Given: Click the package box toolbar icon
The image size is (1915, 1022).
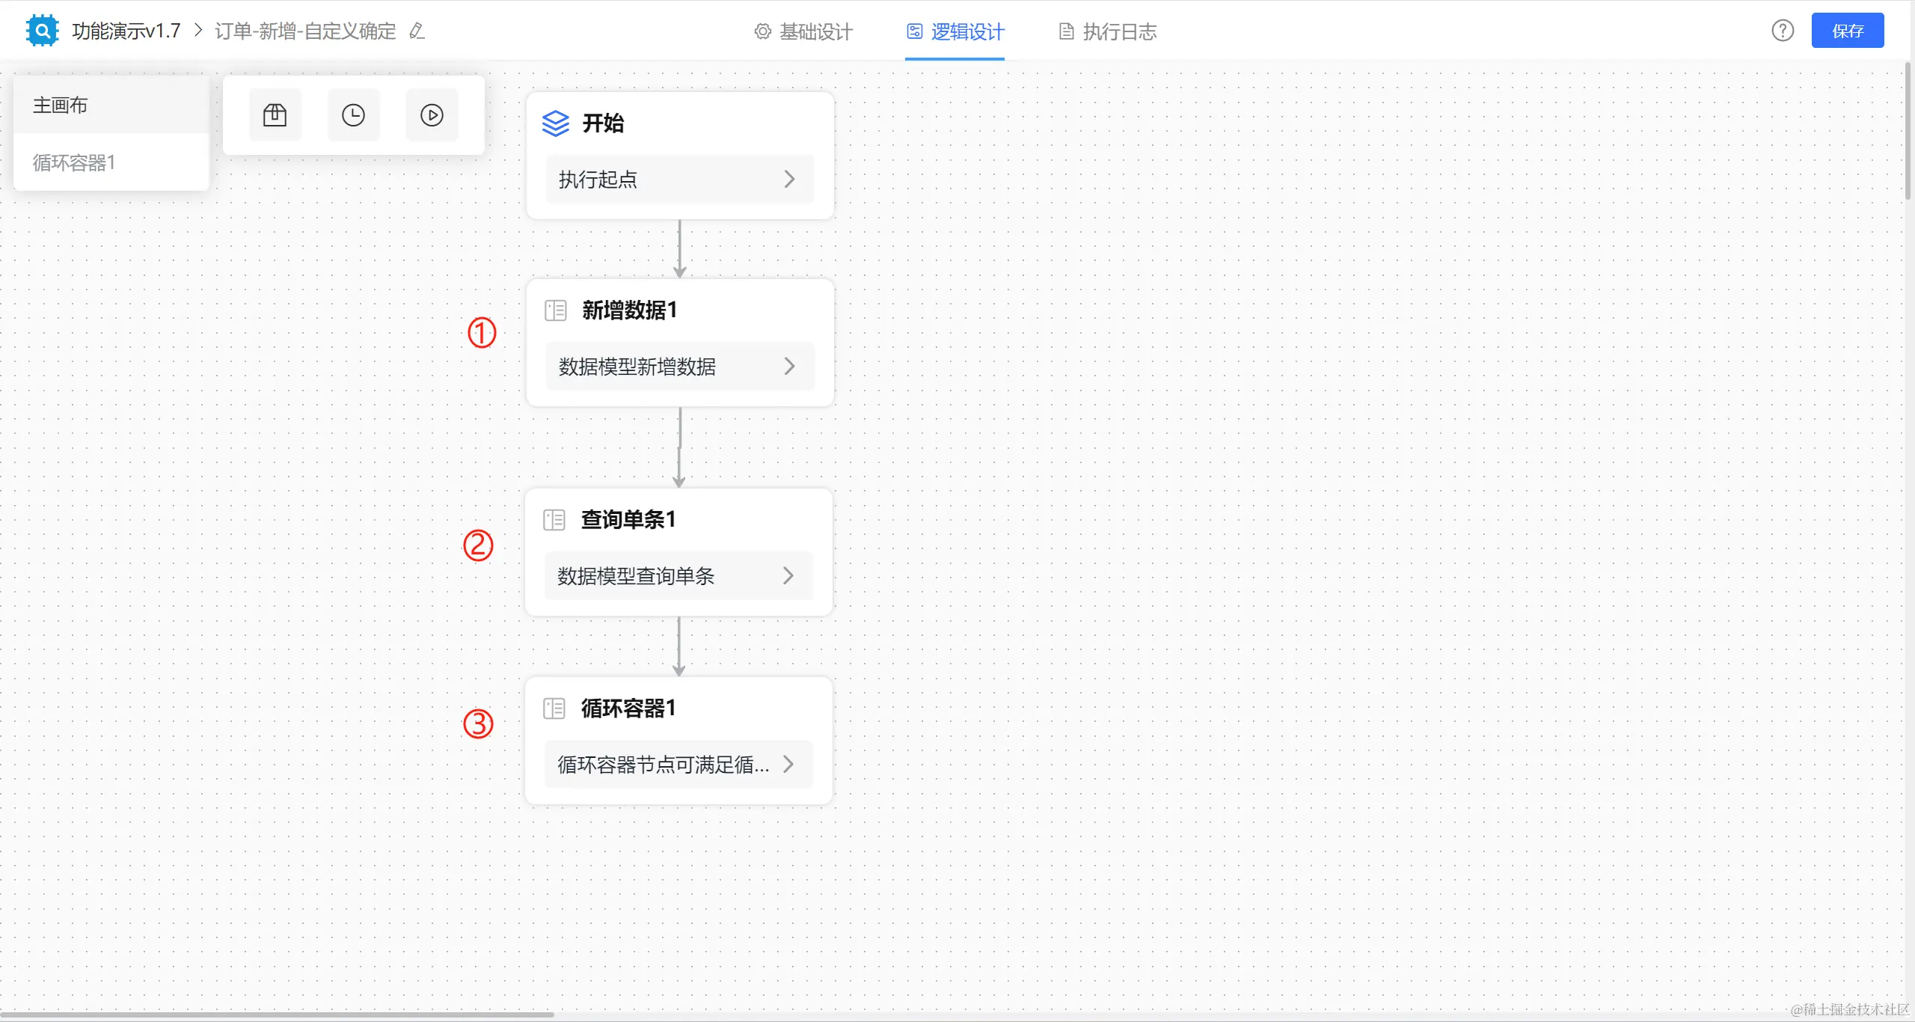Looking at the screenshot, I should coord(275,115).
